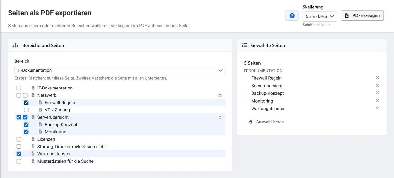Click the subpage count badge 2 on Netzwerk row
Viewport: 394px width, 178px height.
pos(220,95)
